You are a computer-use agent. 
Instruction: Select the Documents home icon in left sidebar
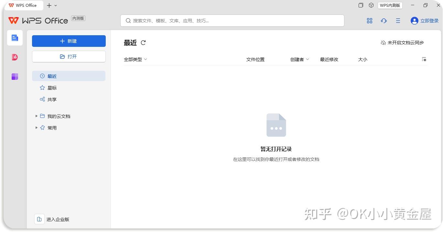point(15,37)
